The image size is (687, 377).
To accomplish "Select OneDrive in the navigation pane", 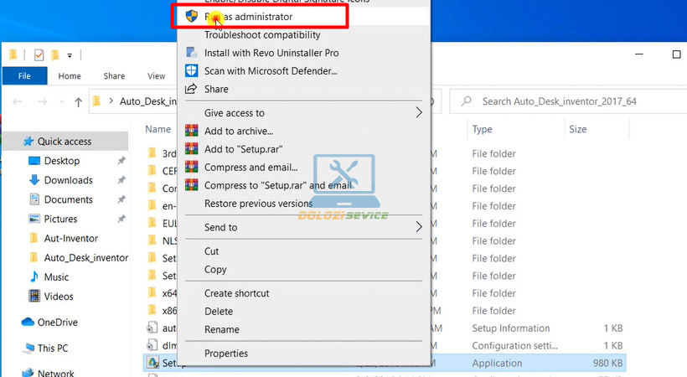I will 58,323.
